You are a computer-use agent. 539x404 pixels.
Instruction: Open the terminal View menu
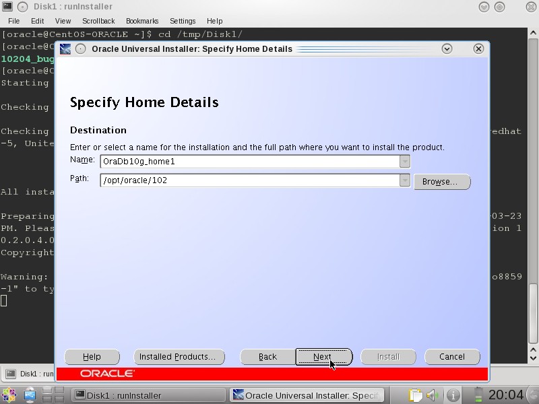pos(63,21)
